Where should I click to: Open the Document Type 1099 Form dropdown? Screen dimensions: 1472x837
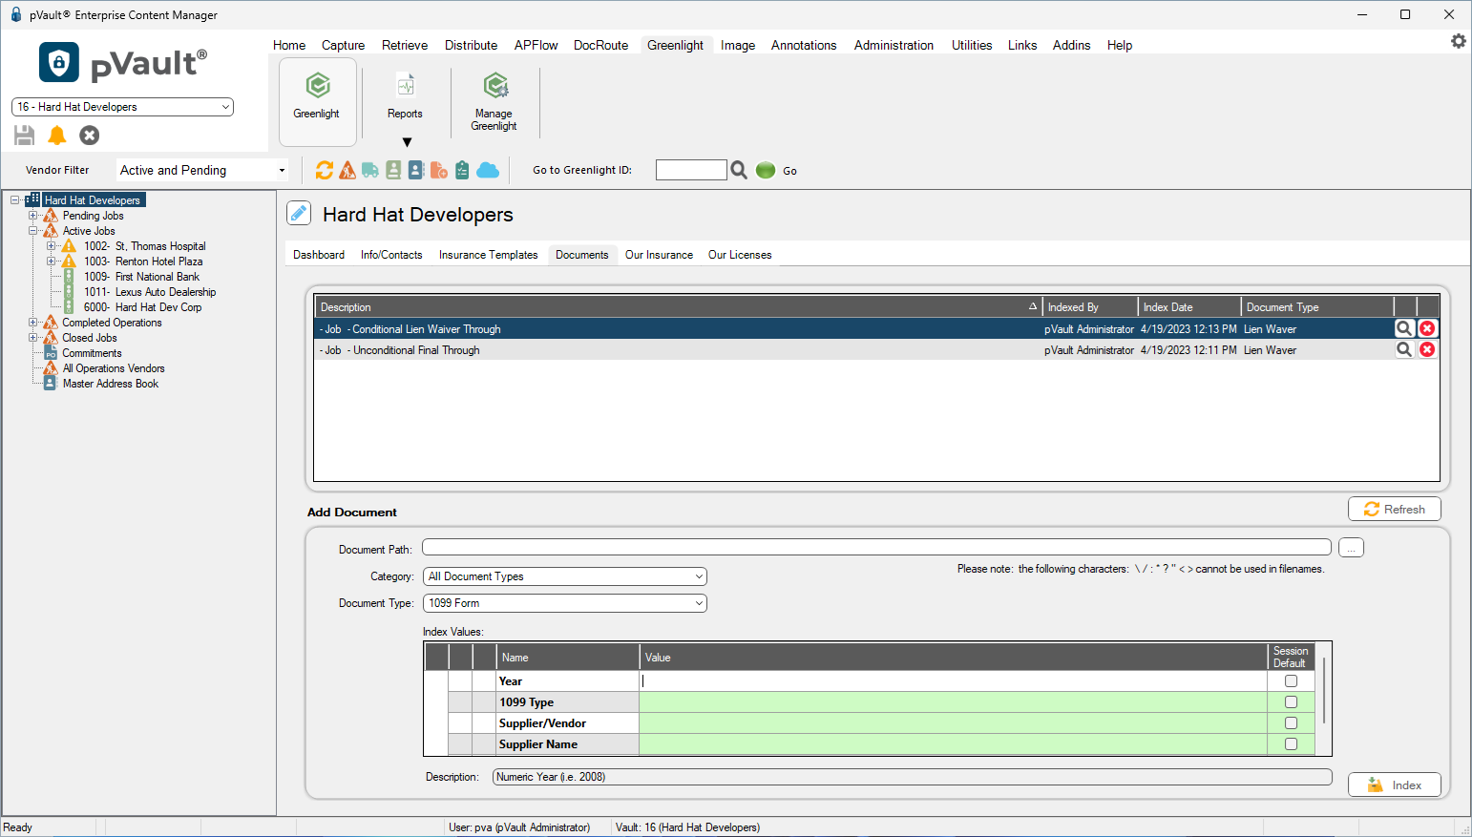[565, 603]
